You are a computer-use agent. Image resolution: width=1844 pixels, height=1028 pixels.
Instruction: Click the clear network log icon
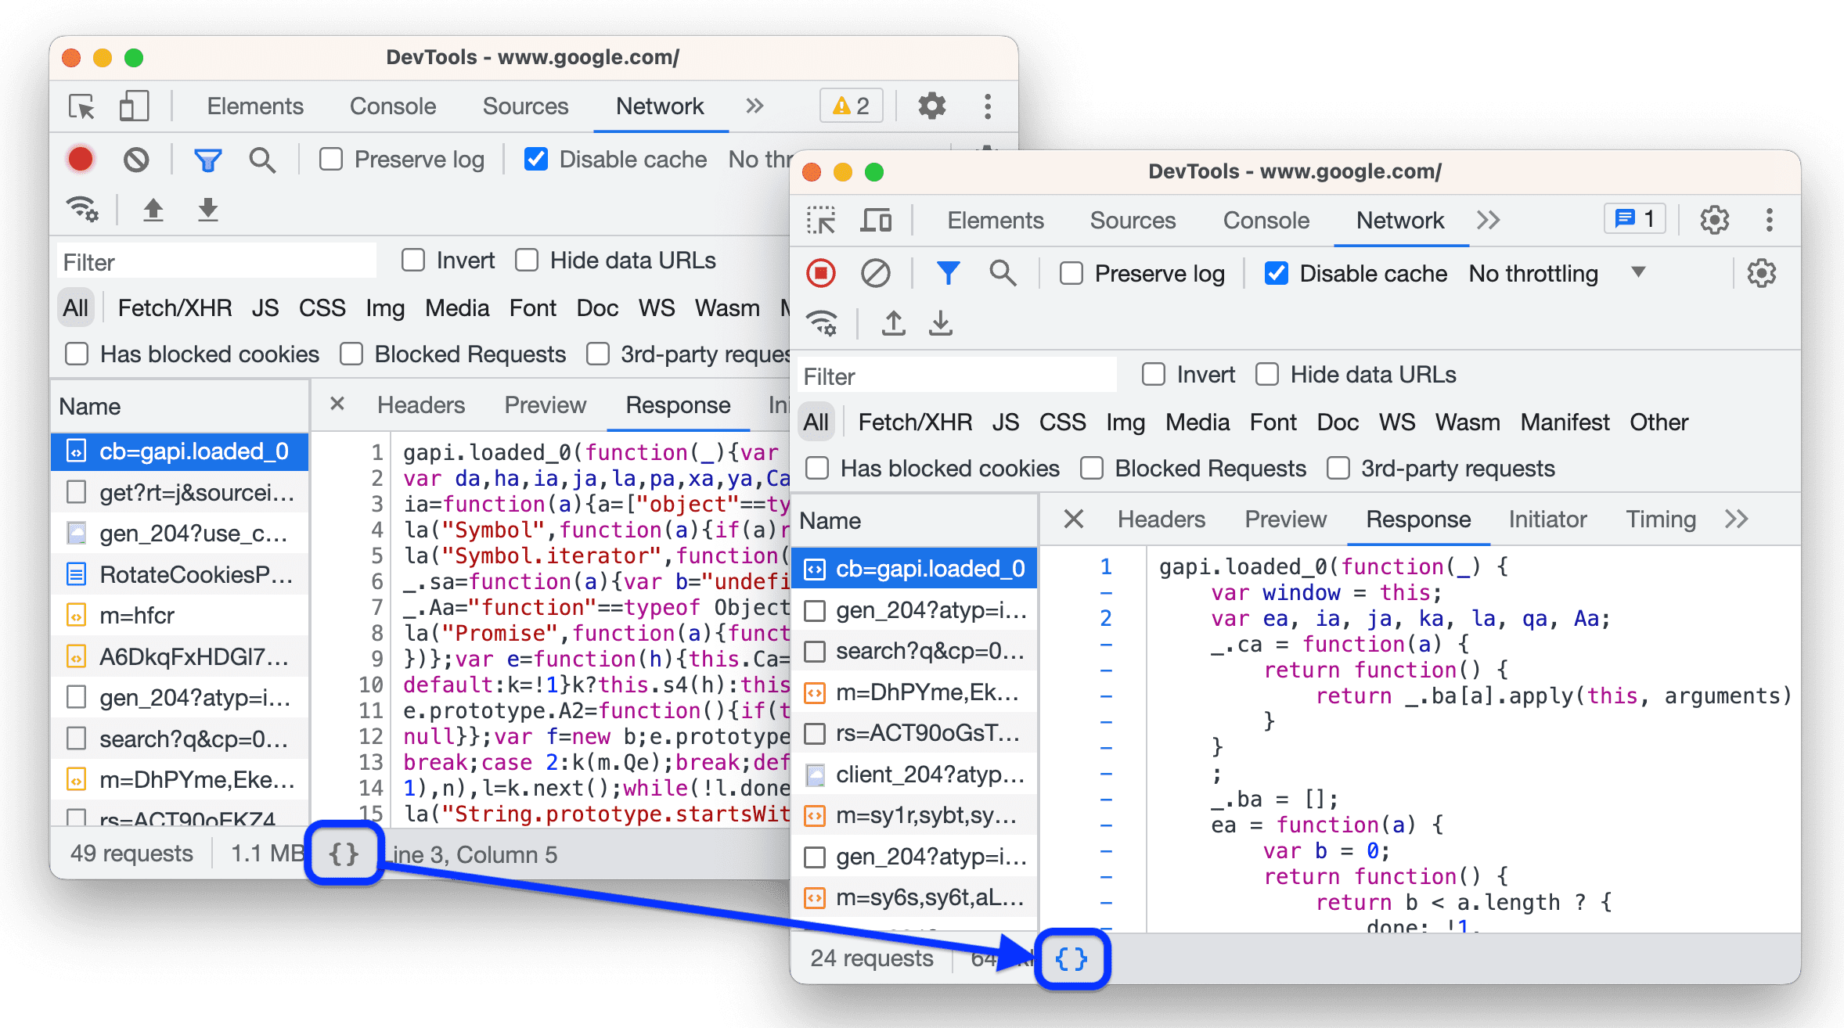(x=877, y=274)
